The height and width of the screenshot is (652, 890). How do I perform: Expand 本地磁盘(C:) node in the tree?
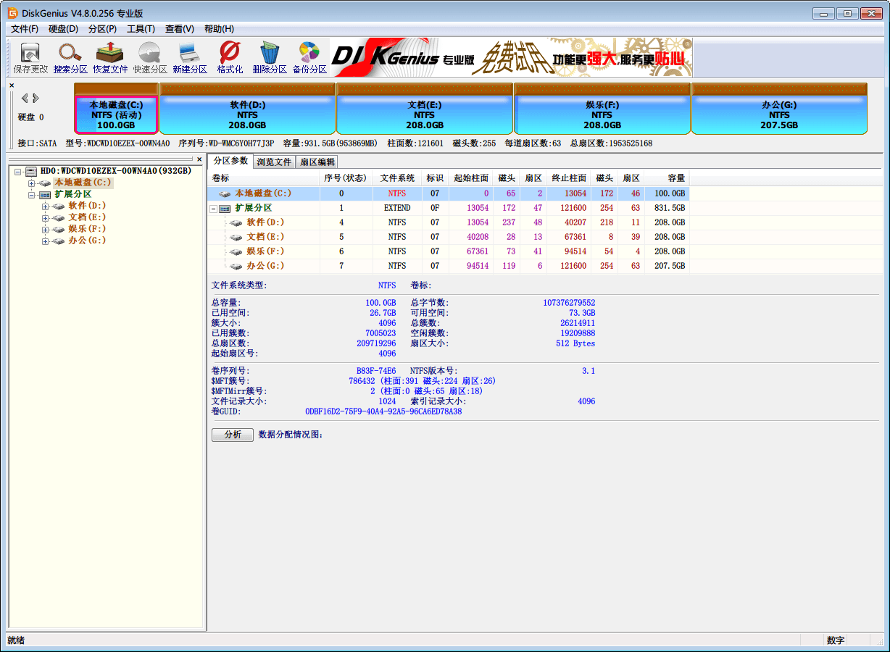click(31, 183)
